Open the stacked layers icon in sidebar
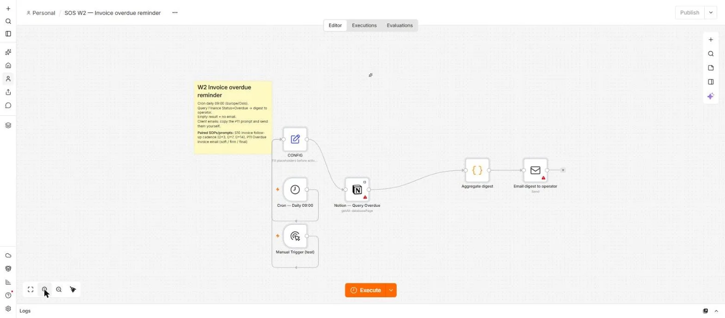 point(8,126)
